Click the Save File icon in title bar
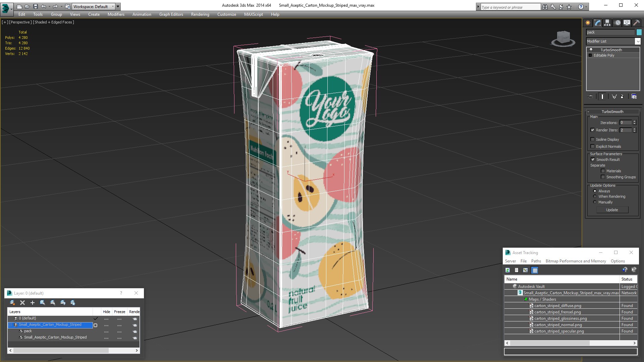Image resolution: width=644 pixels, height=362 pixels. coord(36,6)
